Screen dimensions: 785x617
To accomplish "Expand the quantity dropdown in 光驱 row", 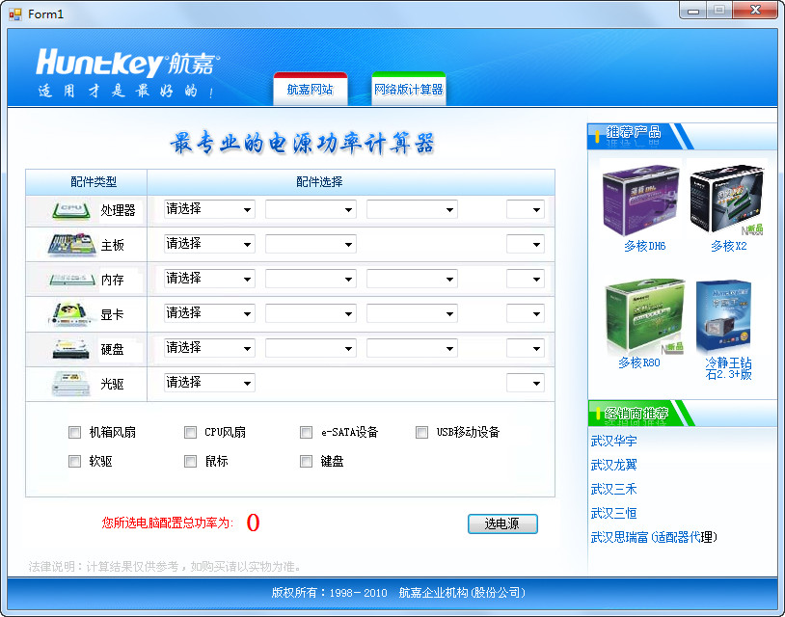I will click(x=526, y=383).
